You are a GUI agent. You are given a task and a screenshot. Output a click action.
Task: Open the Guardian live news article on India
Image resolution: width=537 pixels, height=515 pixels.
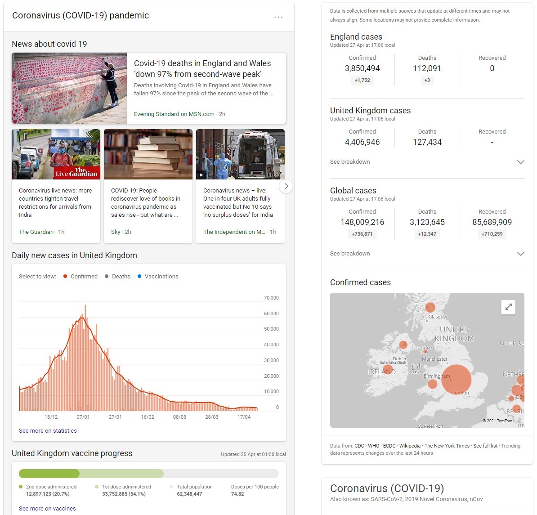pos(55,202)
